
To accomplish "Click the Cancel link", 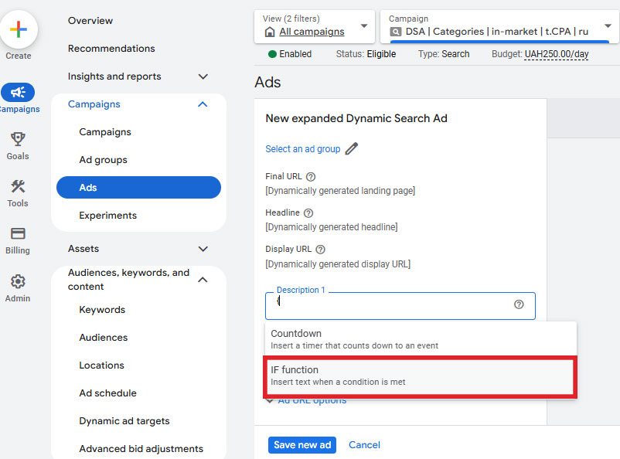I will (364, 445).
